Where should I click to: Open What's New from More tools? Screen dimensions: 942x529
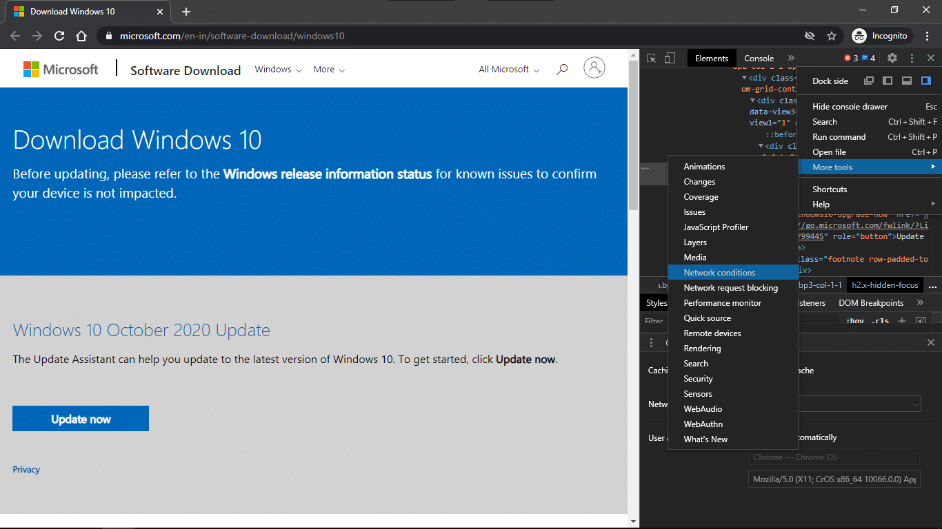(x=733, y=439)
